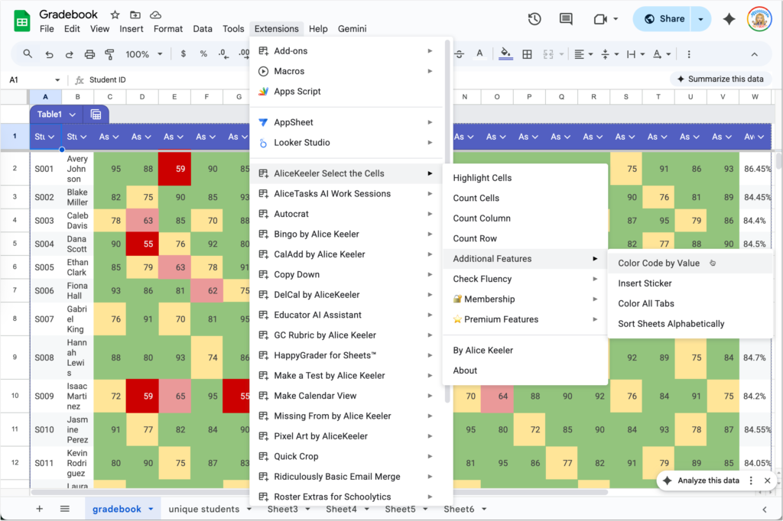Click the Gemini sparkle icon near Share
Screen dimensions: 783x521
pos(729,19)
